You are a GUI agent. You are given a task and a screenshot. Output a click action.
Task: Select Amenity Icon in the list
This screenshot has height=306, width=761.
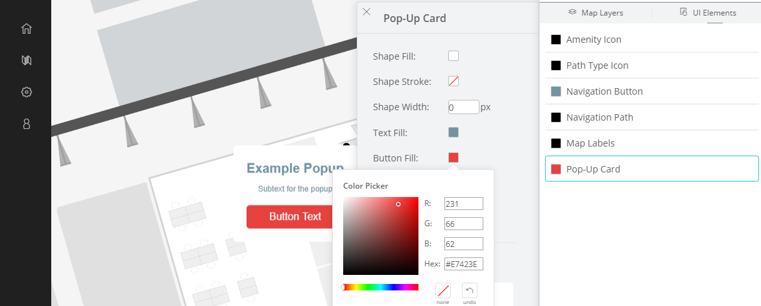[x=651, y=40]
